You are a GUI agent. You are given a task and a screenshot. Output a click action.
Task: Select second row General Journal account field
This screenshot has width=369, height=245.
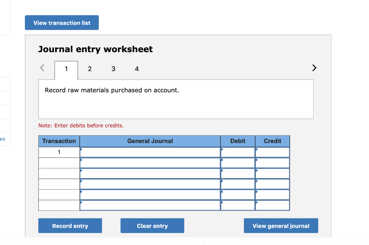[x=150, y=163]
